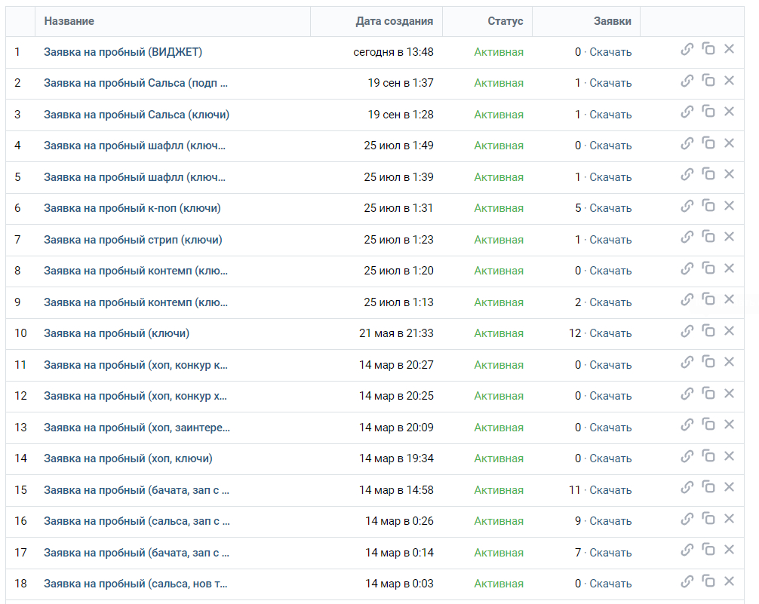
Task: Copy link icon in row 2 Сальса (подп
Action: (x=687, y=81)
